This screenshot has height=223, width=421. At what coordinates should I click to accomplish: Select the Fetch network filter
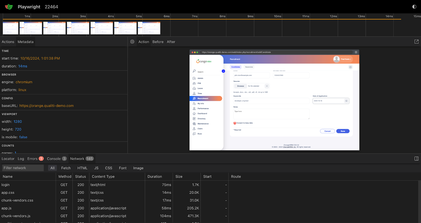(x=66, y=168)
